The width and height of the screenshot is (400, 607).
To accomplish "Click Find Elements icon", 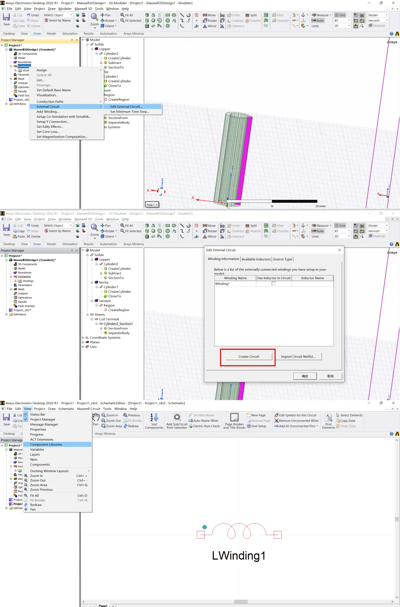I will [328, 421].
